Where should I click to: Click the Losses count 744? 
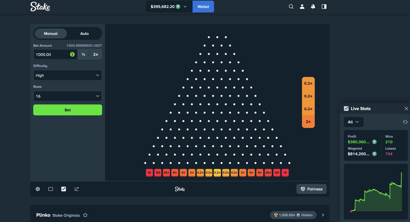click(389, 154)
